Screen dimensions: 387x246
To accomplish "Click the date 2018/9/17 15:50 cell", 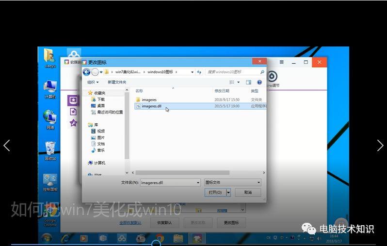I will tap(227, 100).
